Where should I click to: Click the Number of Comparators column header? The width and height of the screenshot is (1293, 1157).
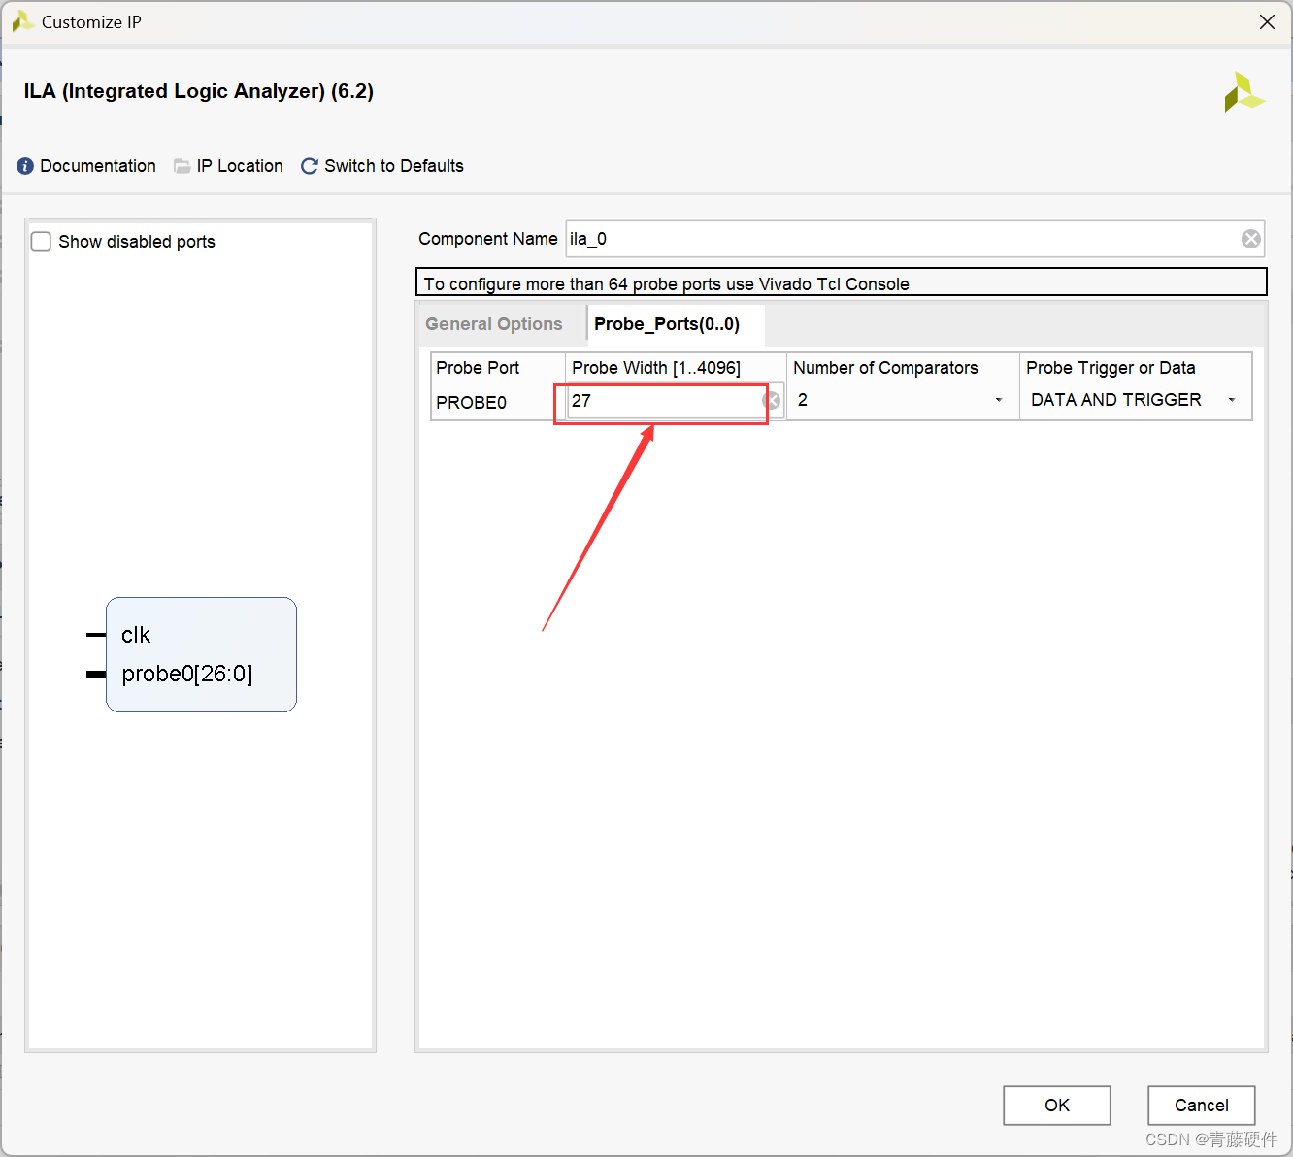pos(903,367)
